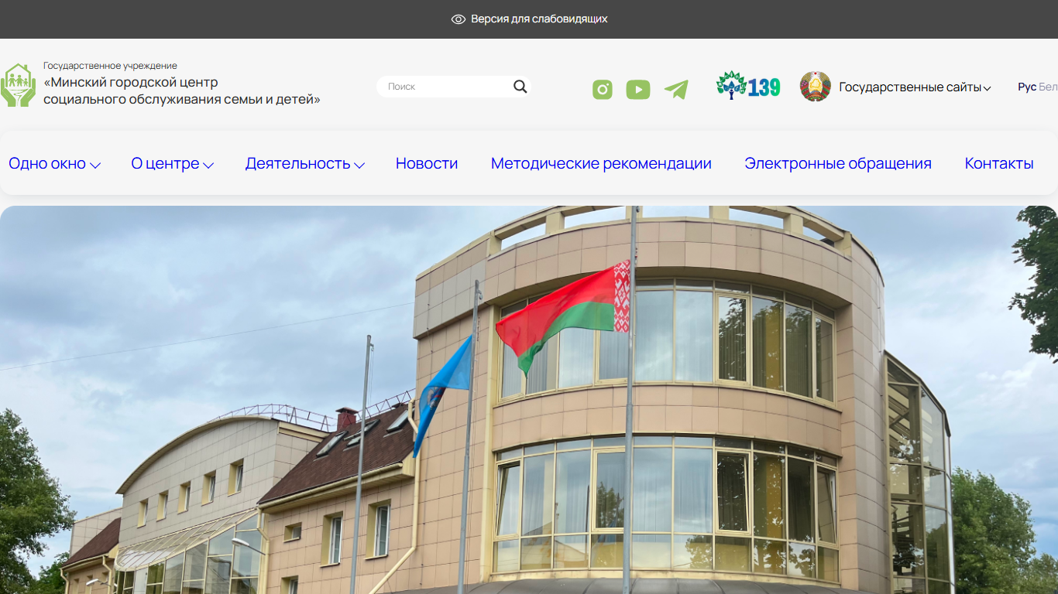Switch language to 'Рус'

pyautogui.click(x=1027, y=87)
